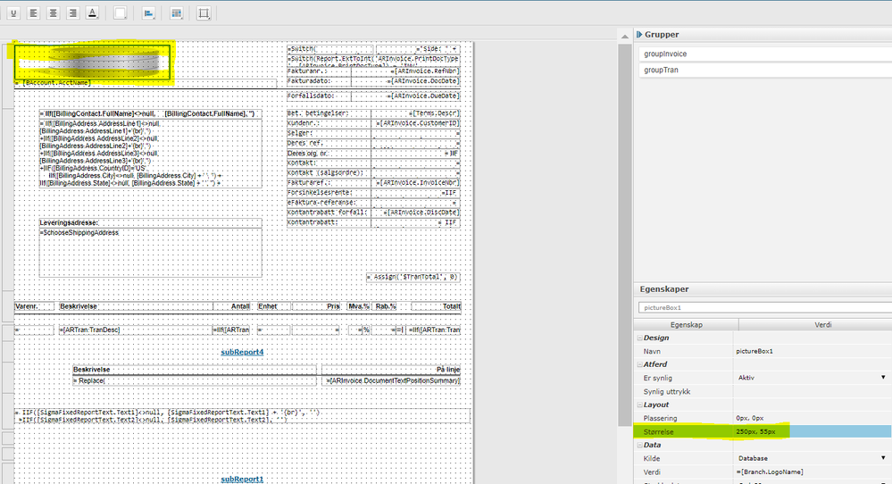Select the =[ARInvoice.DiscDate] field
This screenshot has height=484, width=892.
(415, 213)
